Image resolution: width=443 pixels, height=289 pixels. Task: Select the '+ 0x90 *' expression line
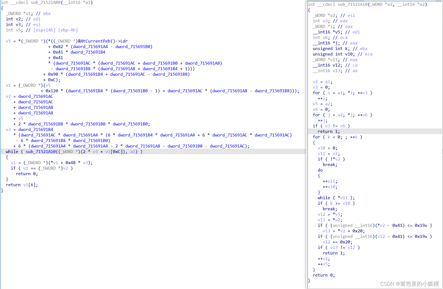[x=116, y=74]
